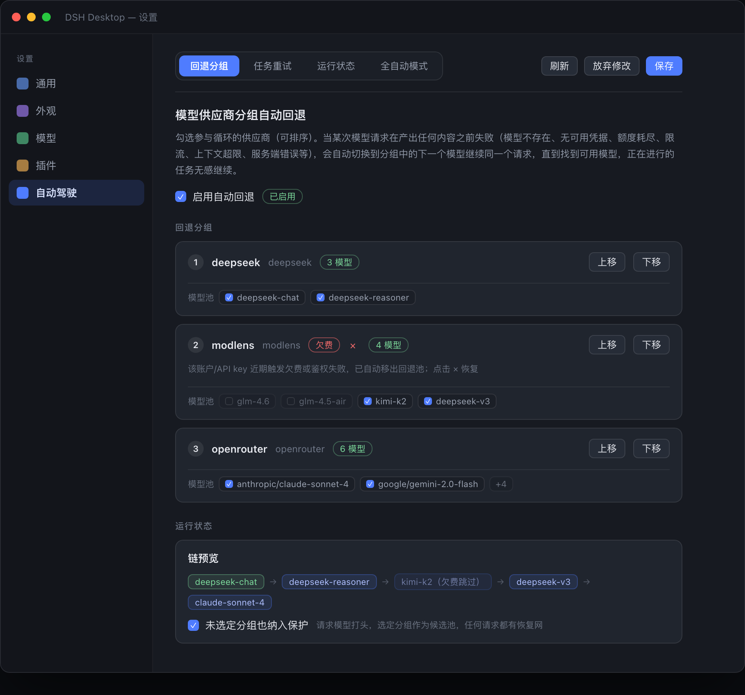Click the deepseek-reasoner chip in 链预览
Screen dimensions: 745x695
tap(329, 582)
